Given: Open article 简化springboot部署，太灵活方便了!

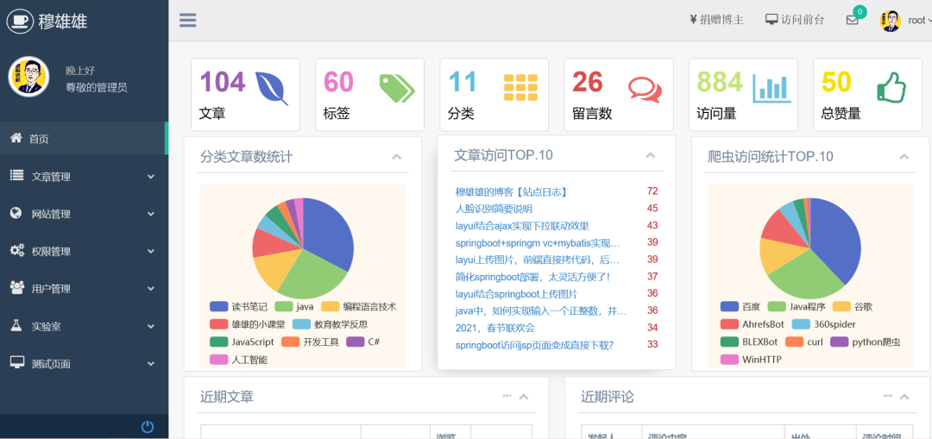Looking at the screenshot, I should [x=532, y=277].
